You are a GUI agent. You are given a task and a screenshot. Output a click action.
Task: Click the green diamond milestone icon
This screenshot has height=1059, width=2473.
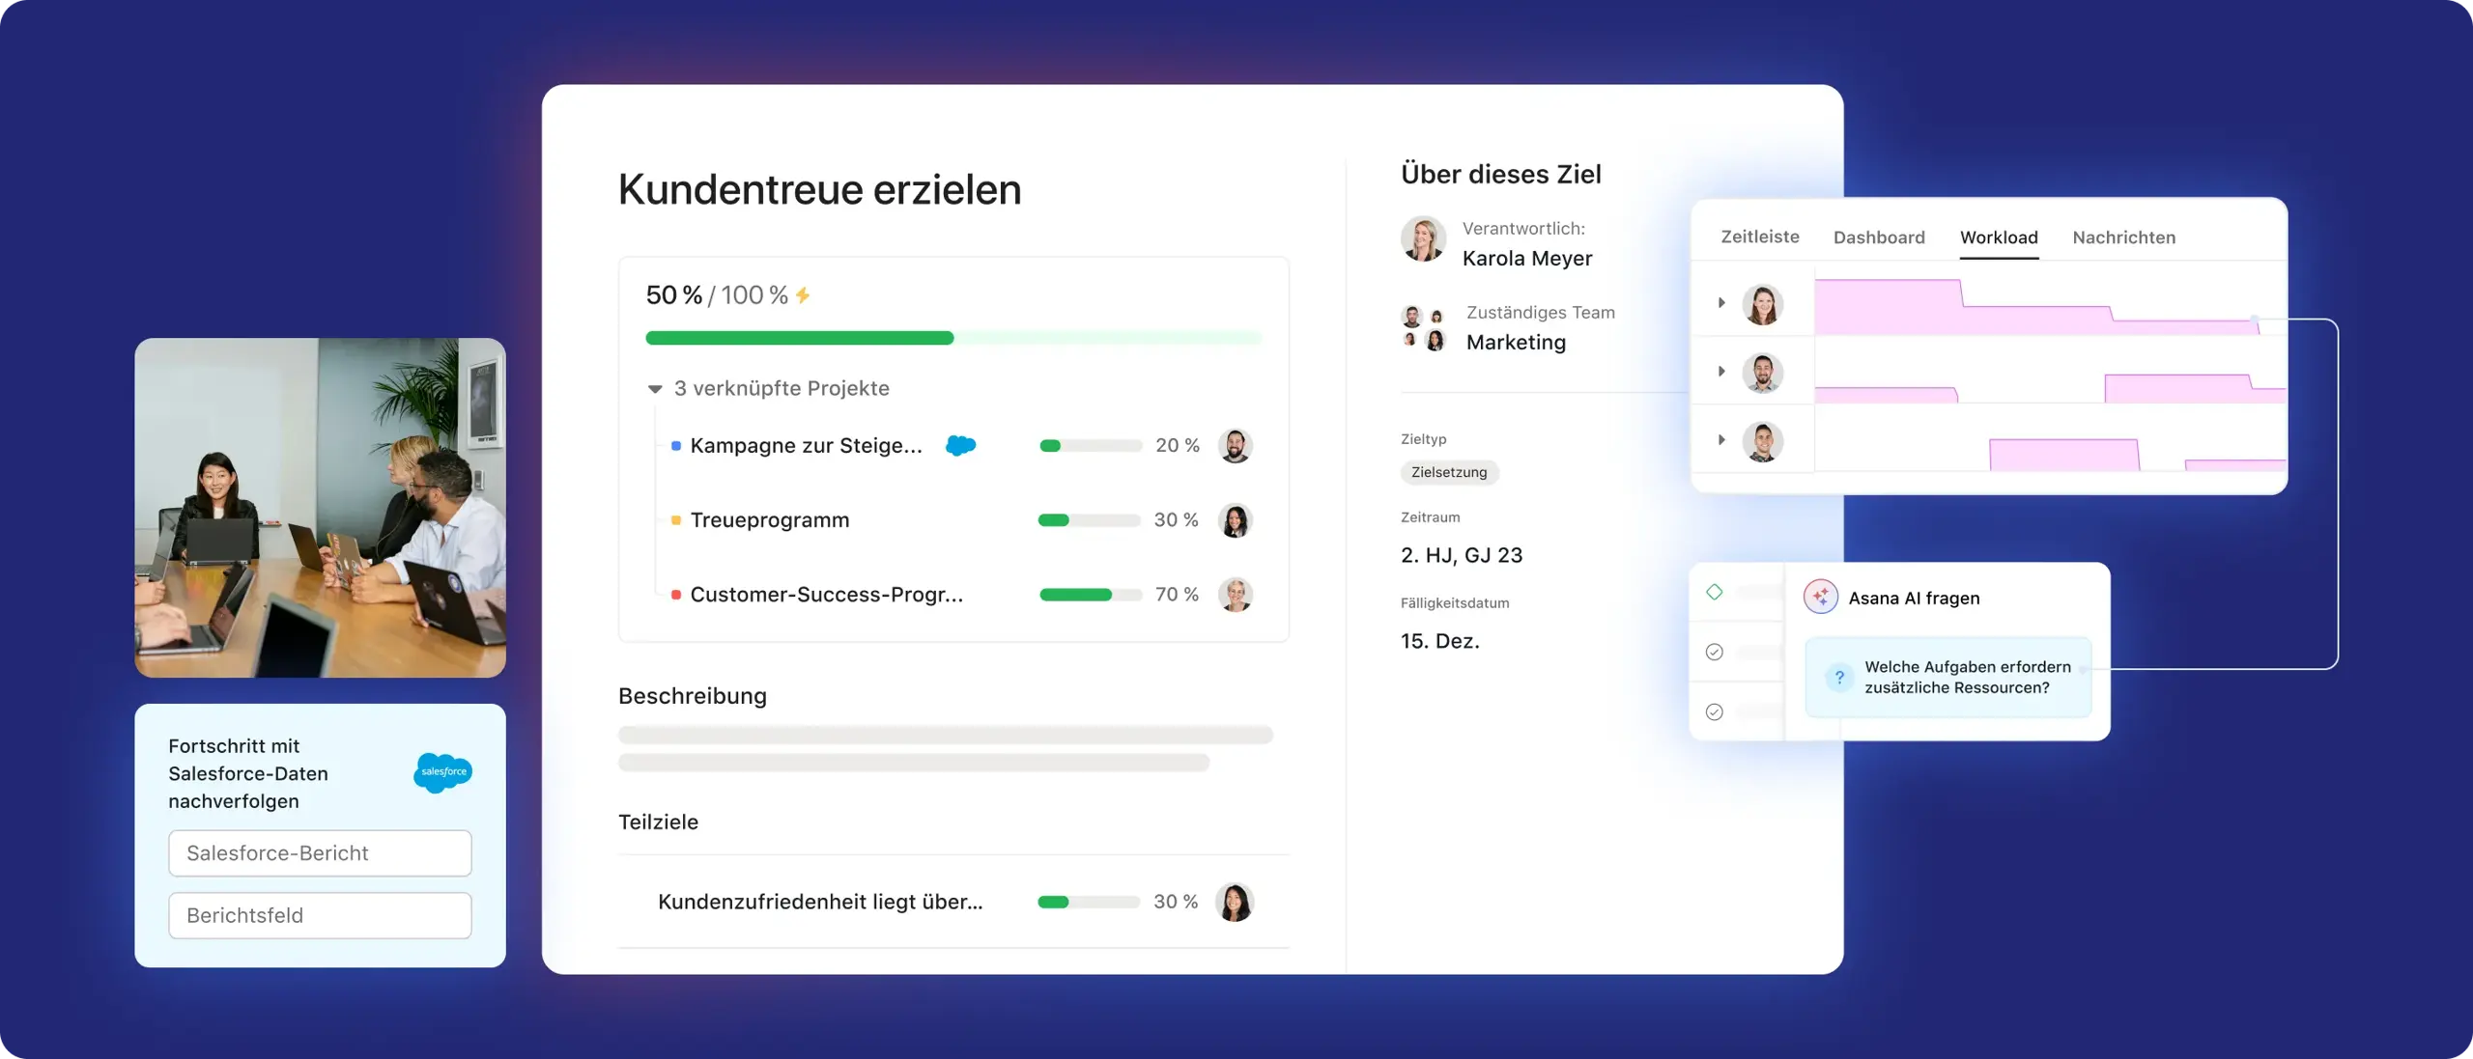pos(1715,592)
